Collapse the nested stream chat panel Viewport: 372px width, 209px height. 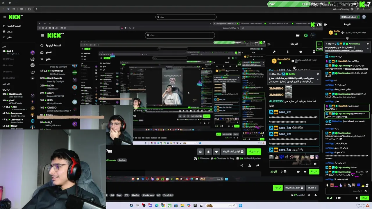click(269, 44)
